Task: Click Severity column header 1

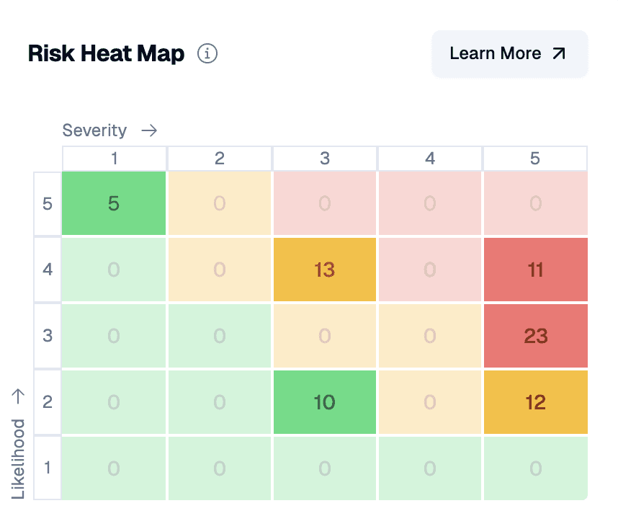Action: 115,159
